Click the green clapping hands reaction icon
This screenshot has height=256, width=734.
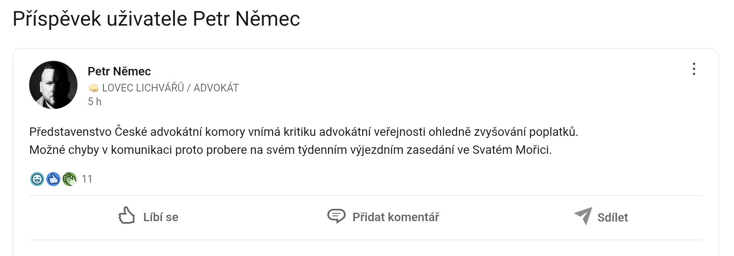pyautogui.click(x=69, y=179)
